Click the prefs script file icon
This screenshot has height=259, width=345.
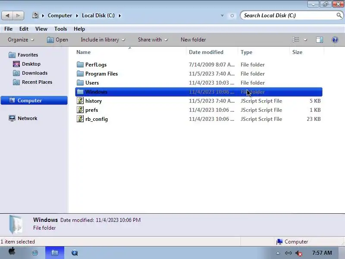click(80, 110)
